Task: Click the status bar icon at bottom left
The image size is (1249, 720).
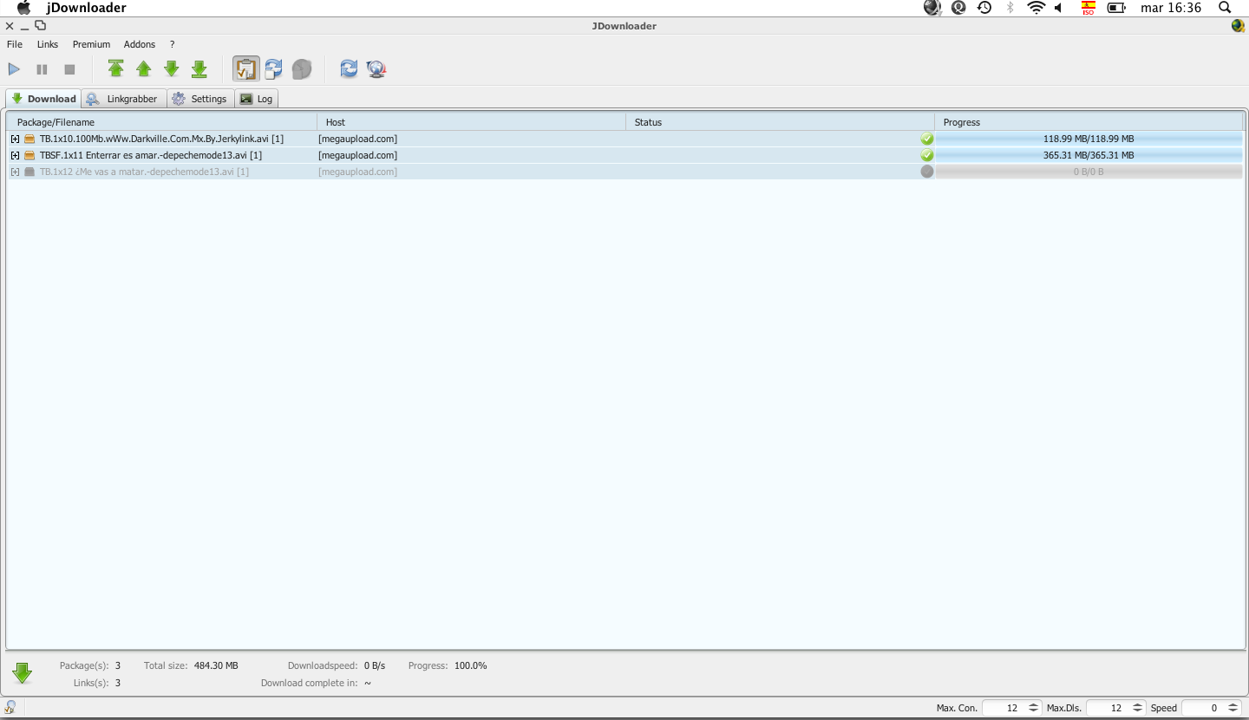Action: coord(10,708)
